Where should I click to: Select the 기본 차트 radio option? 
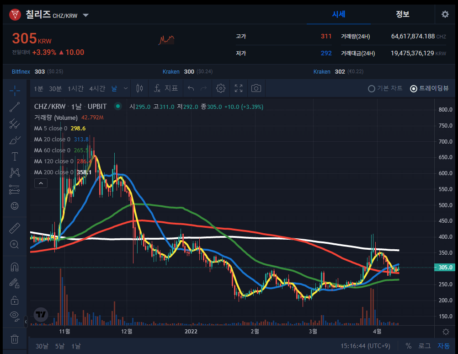tap(385, 88)
